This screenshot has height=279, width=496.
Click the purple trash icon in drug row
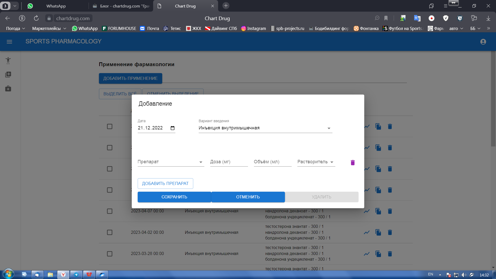pyautogui.click(x=353, y=162)
